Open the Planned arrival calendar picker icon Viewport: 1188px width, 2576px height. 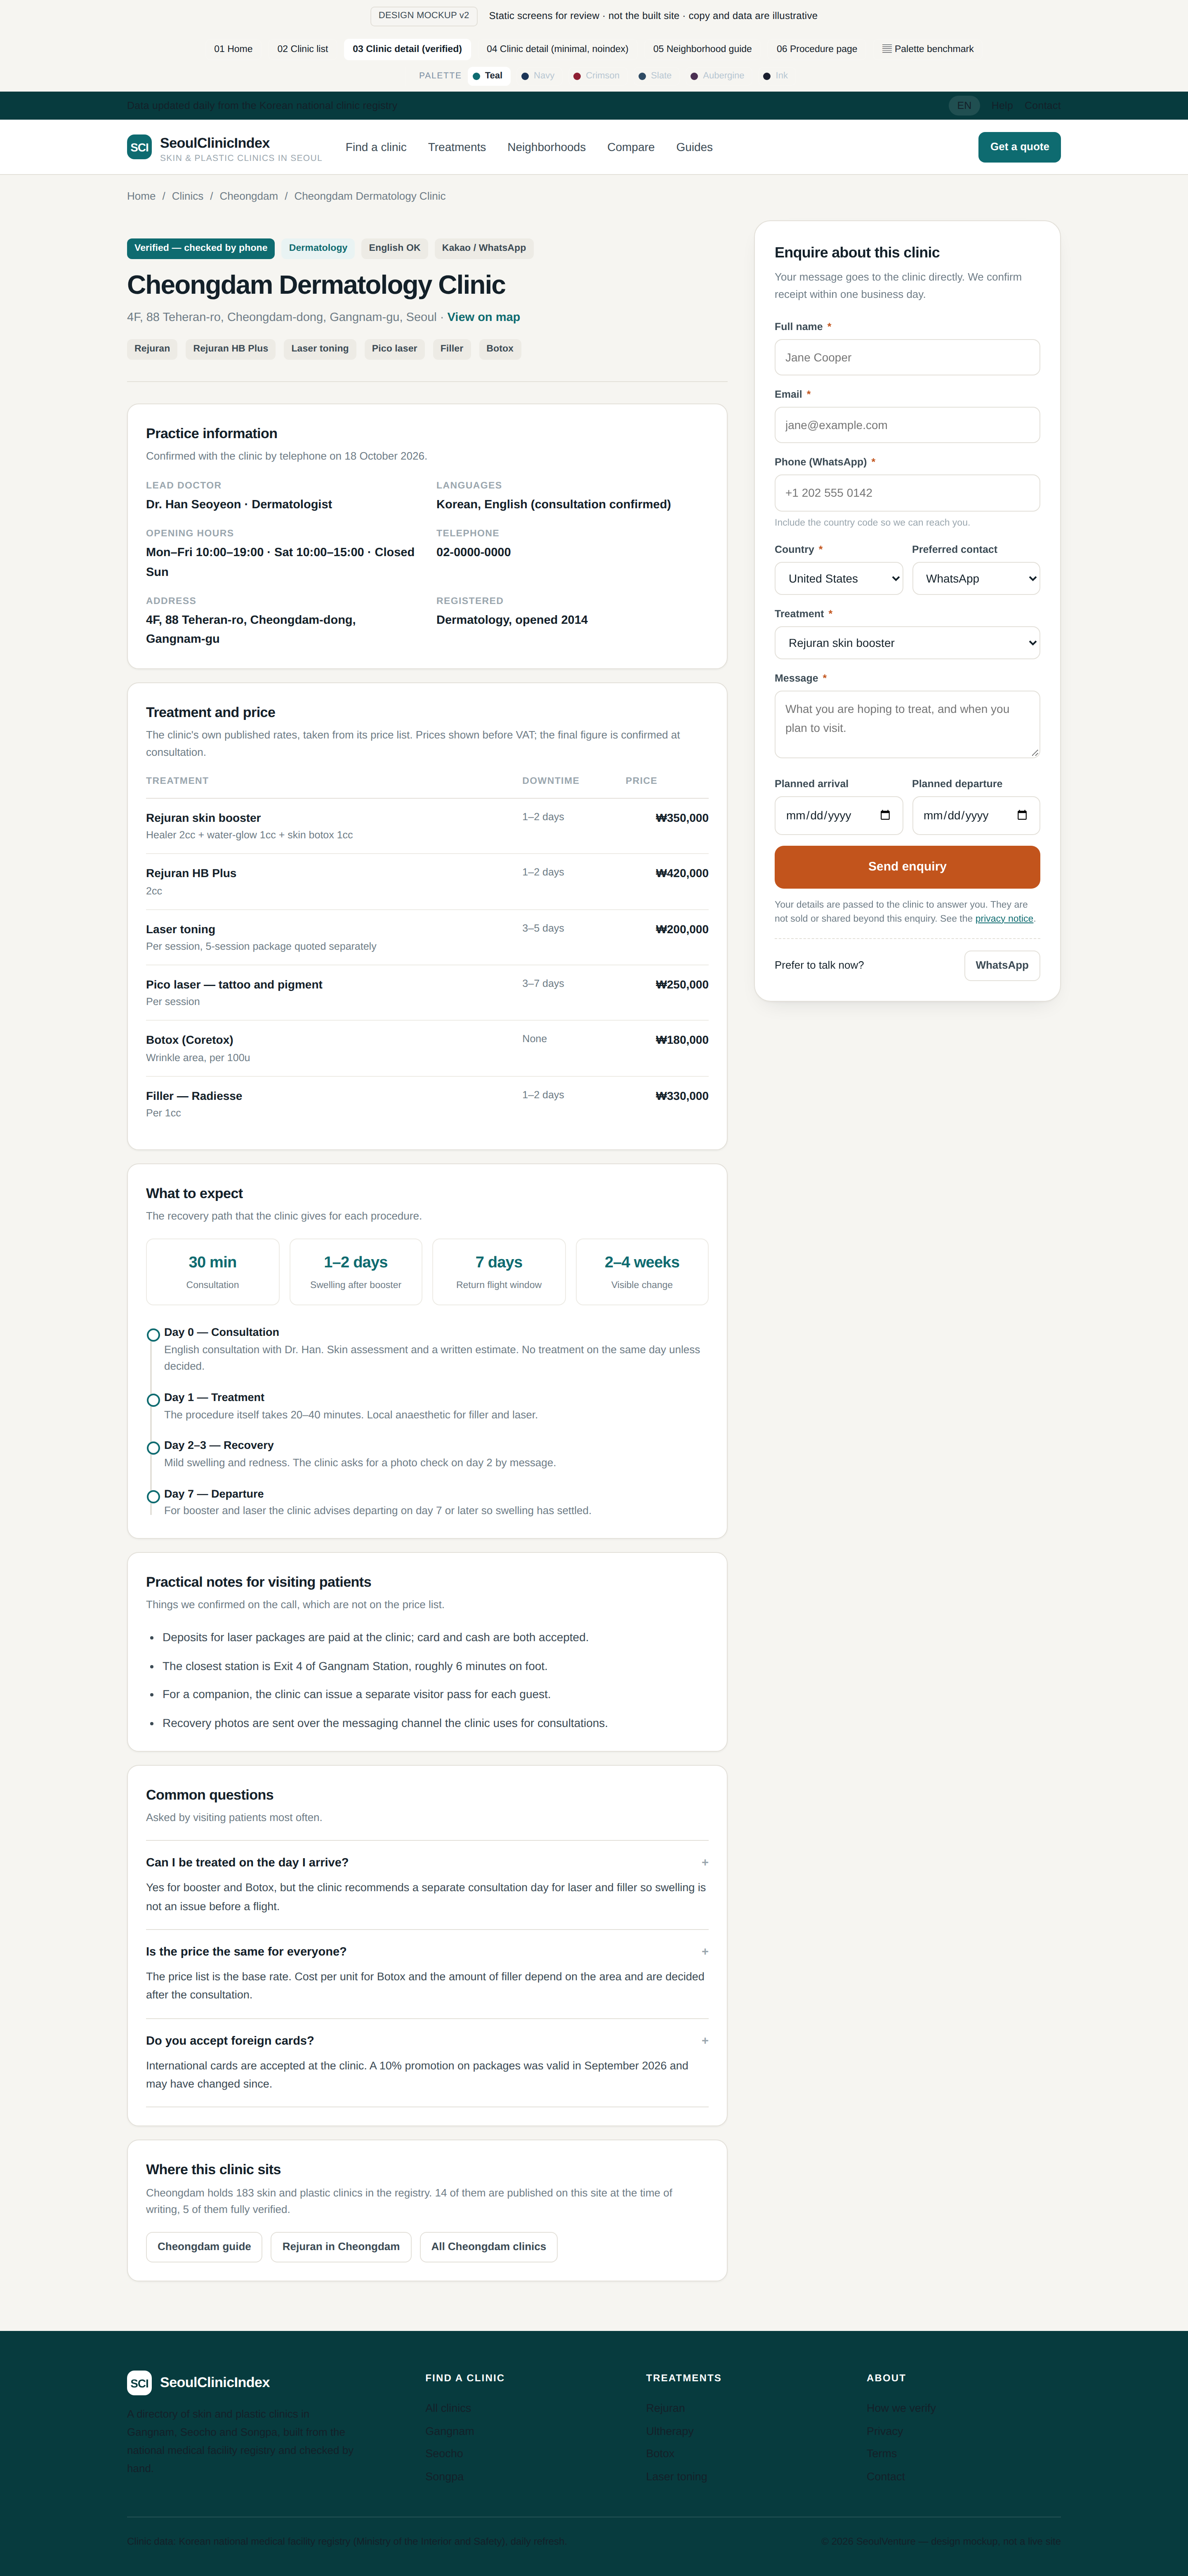coord(885,815)
